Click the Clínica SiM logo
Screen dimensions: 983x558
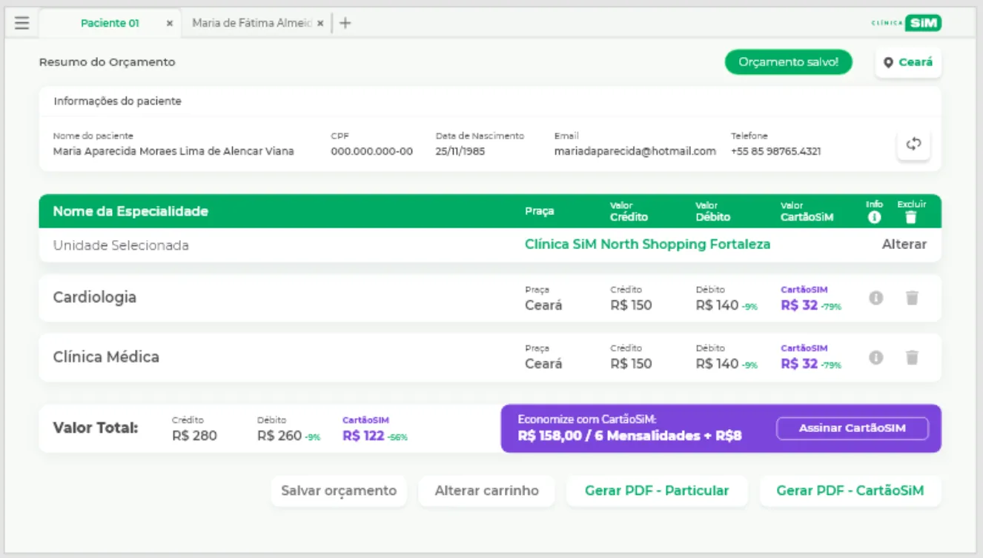pos(906,23)
